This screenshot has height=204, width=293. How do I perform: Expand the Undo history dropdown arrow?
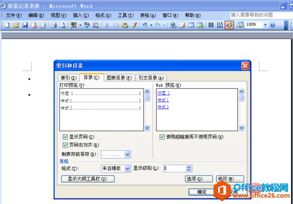click(x=151, y=25)
